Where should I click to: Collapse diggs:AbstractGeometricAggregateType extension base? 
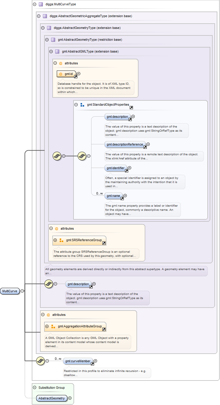click(x=39, y=16)
